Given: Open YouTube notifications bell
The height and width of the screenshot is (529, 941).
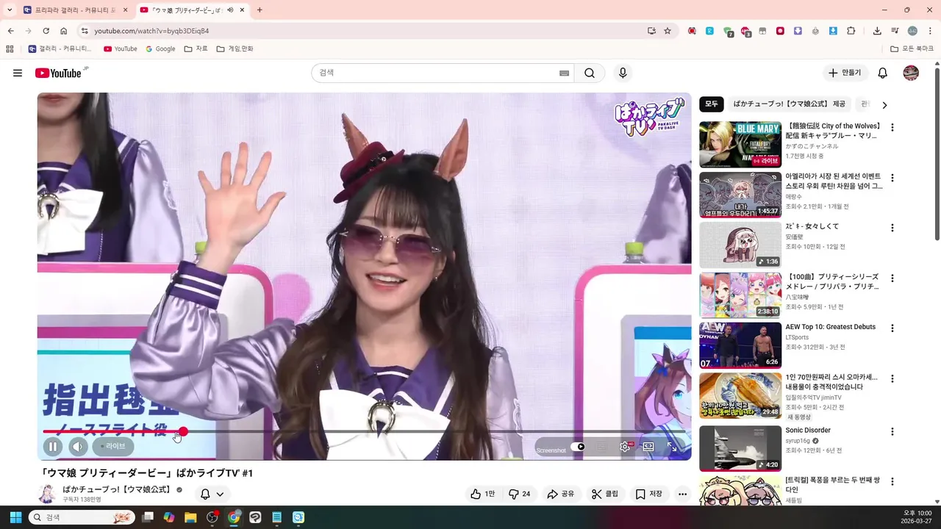Looking at the screenshot, I should [x=883, y=73].
